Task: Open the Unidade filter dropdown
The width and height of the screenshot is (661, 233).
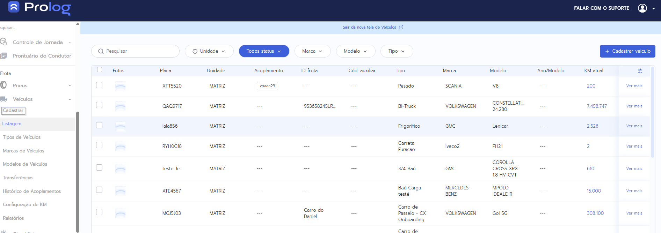Action: (209, 51)
